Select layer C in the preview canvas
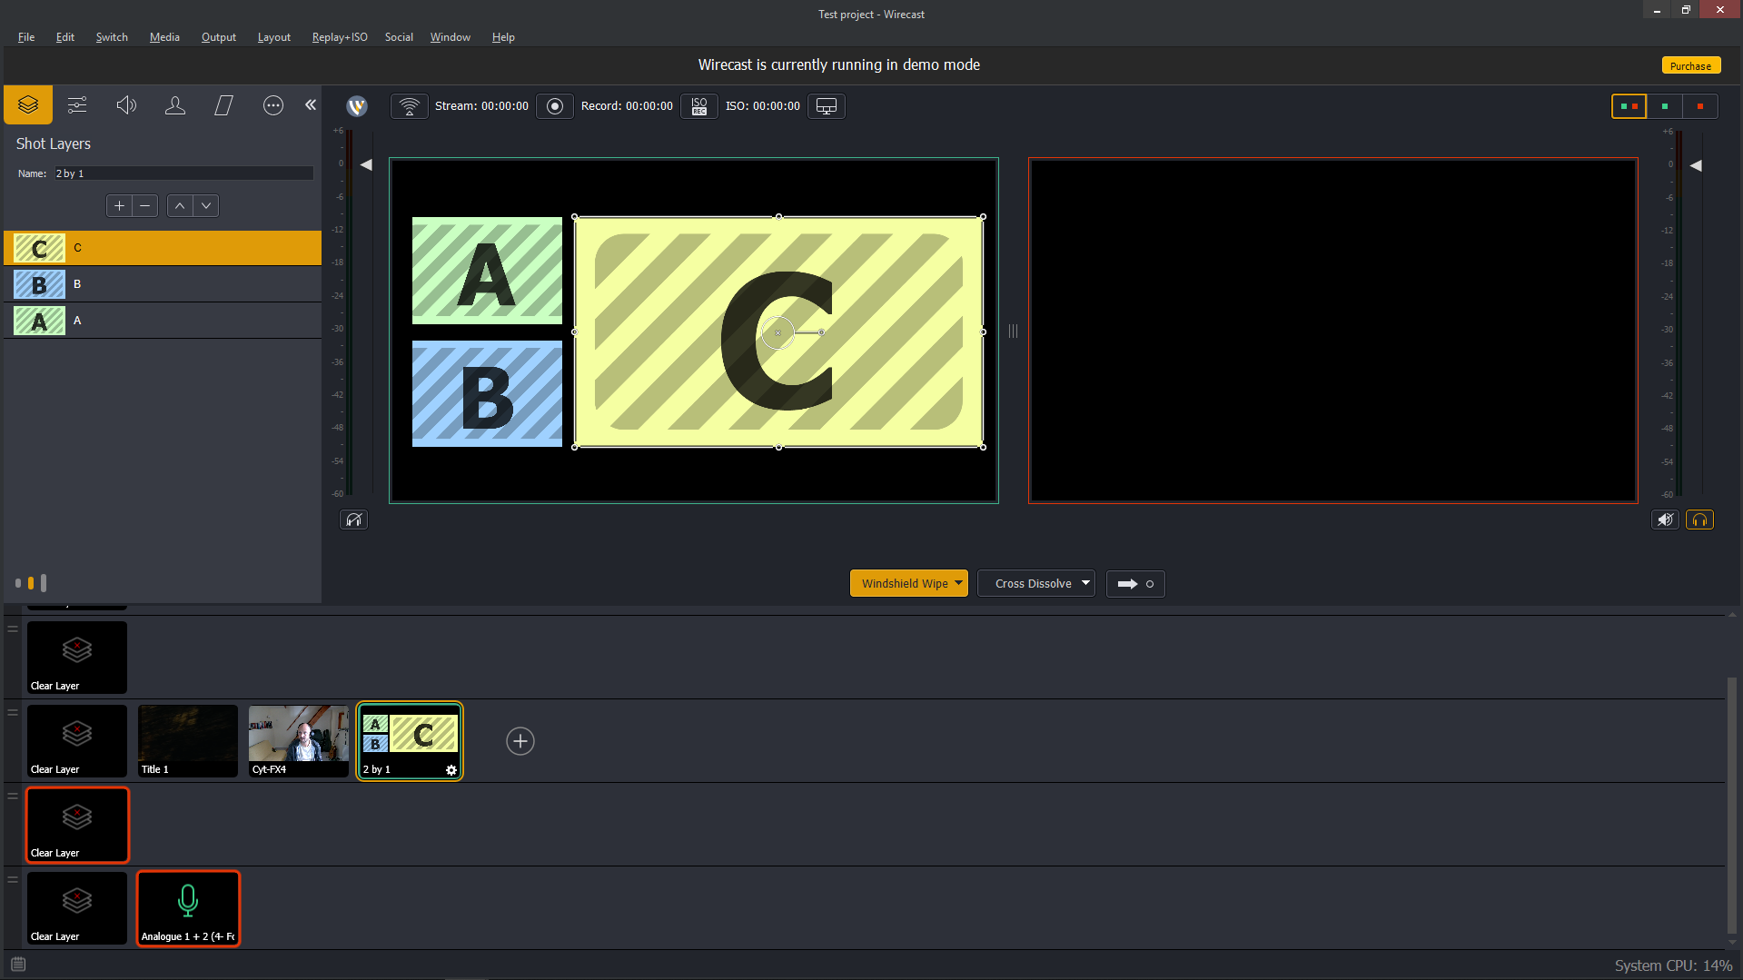The height and width of the screenshot is (980, 1743). [778, 332]
